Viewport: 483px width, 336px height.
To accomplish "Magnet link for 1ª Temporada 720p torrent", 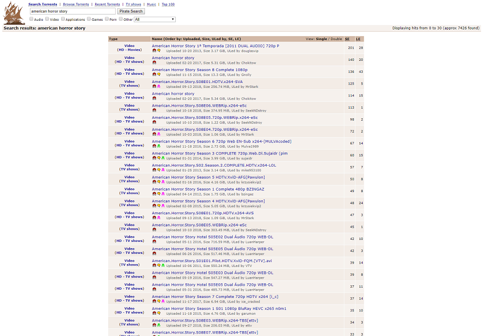I will pos(155,51).
